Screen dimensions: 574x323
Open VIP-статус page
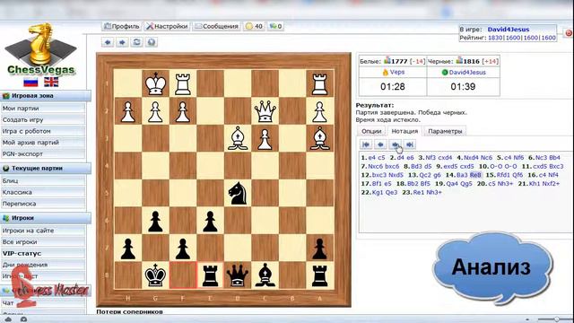pyautogui.click(x=43, y=253)
